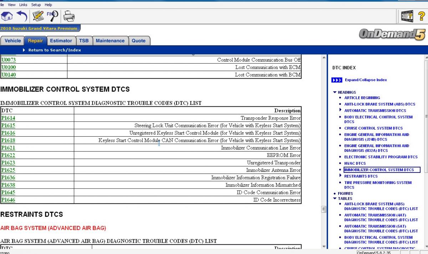Screen dimensions: 428x254
Task: Open the Find magnifier tool
Action: pos(52,15)
